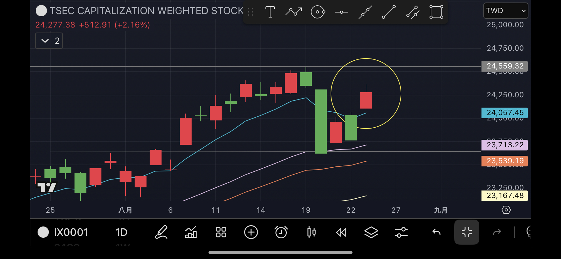Undo the last chart action
The width and height of the screenshot is (561, 259).
[436, 232]
